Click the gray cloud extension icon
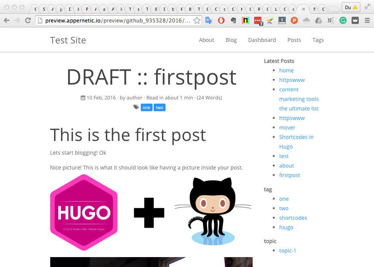Image resolution: width=374 pixels, height=267 pixels. [x=306, y=21]
